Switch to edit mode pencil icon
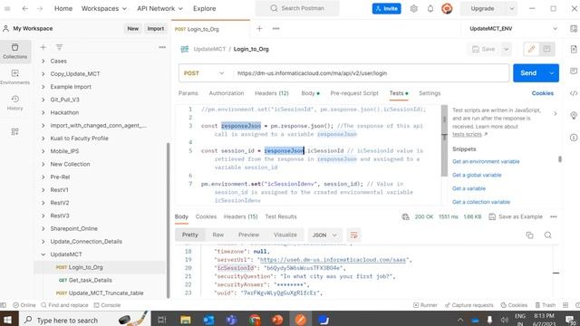580x326 pixels. point(531,49)
